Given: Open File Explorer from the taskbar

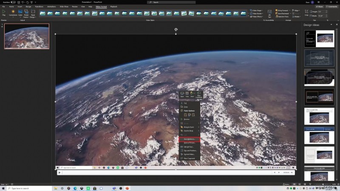Looking at the screenshot, I should point(56,188).
